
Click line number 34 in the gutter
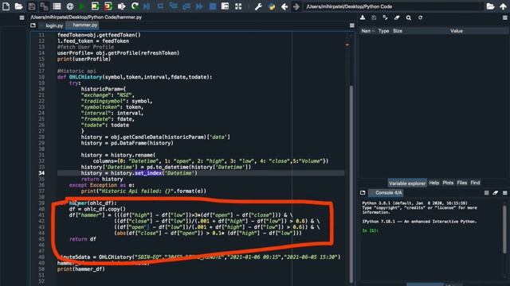pyautogui.click(x=41, y=173)
